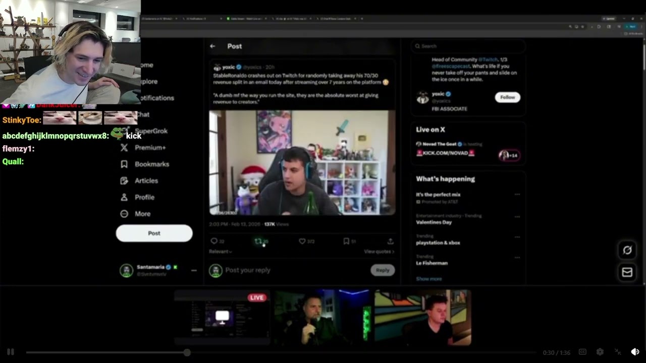
Task: Like the post with the heart icon
Action: [x=302, y=241]
